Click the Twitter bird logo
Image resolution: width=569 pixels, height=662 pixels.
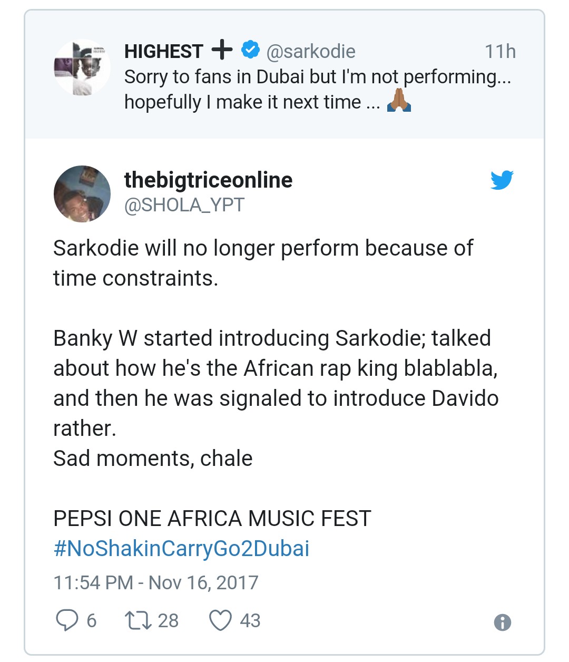502,180
